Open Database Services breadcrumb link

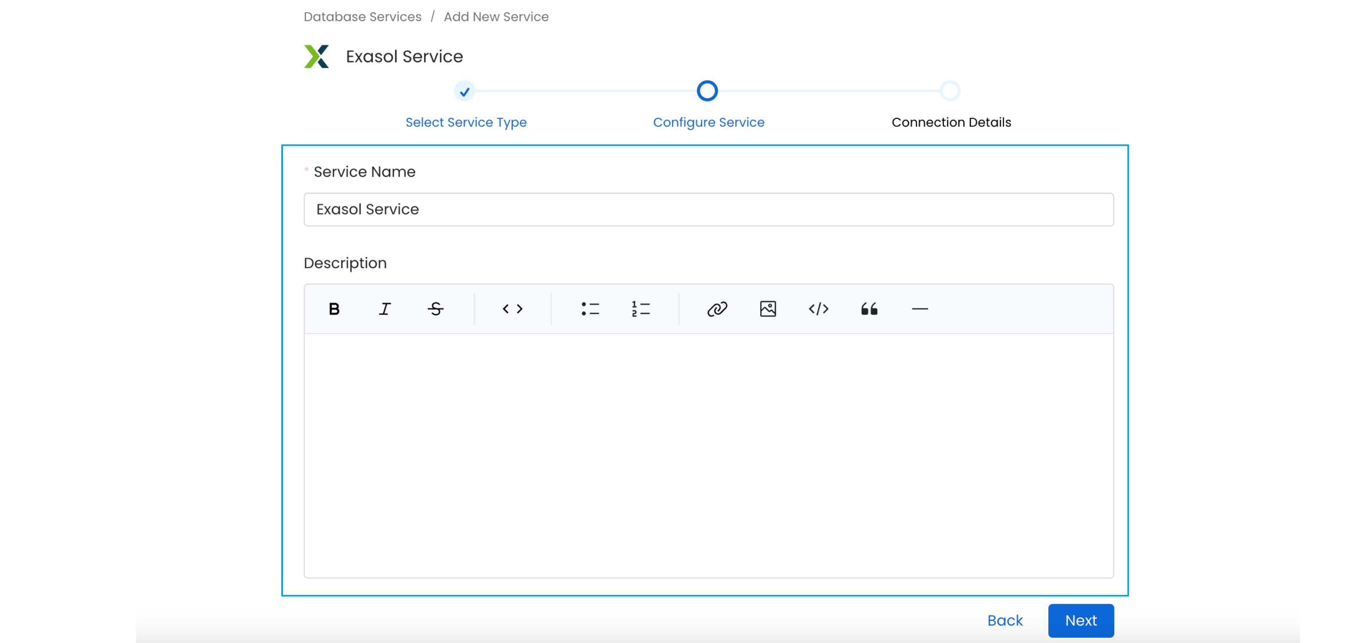[x=362, y=16]
